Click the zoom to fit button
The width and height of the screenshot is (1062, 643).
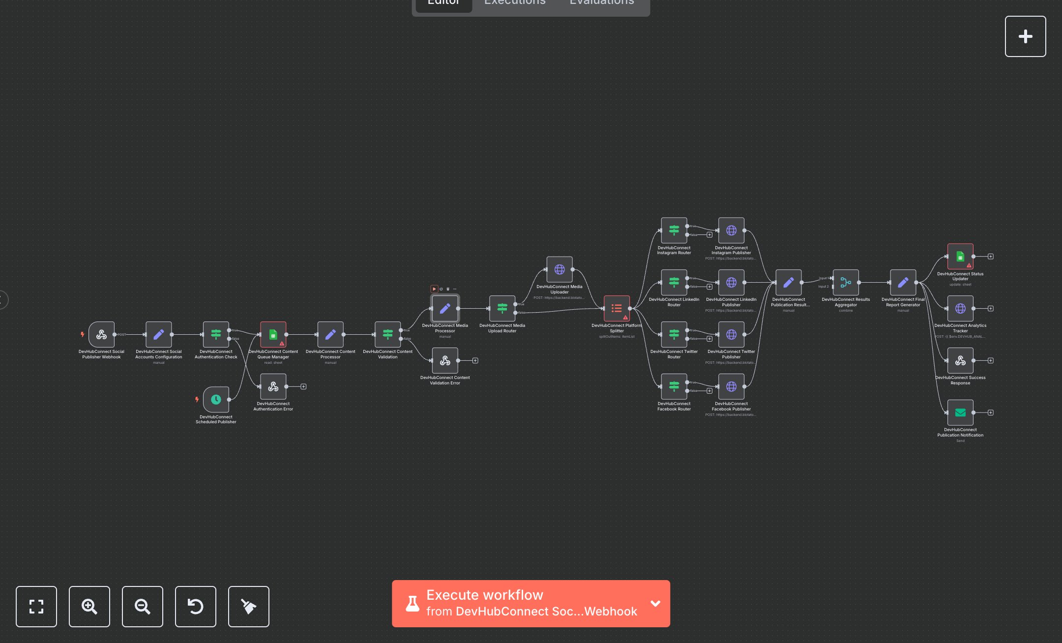36,606
